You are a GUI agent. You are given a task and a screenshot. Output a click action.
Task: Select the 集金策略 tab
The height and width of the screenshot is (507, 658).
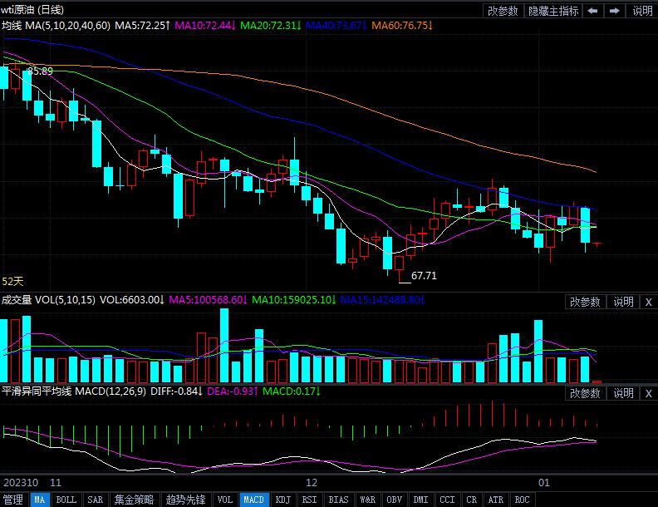coord(134,500)
